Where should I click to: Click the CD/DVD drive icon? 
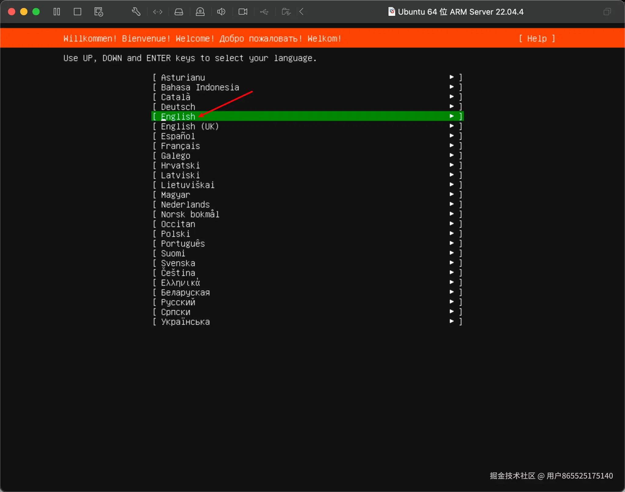point(200,12)
